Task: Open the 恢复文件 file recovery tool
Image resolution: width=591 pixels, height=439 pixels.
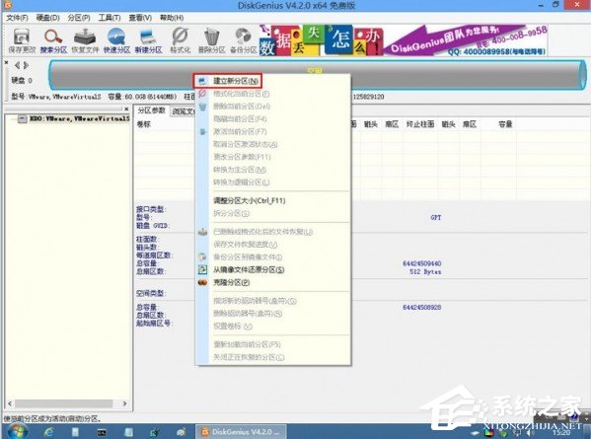Action: 85,41
